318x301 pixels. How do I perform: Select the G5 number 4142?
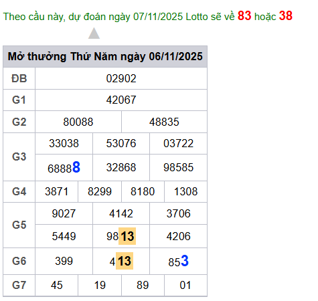point(121,213)
